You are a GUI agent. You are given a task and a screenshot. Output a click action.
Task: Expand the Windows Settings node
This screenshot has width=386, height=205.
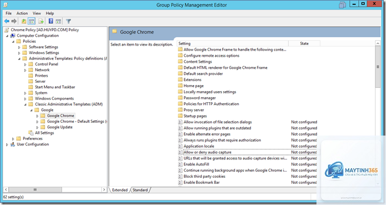point(19,53)
